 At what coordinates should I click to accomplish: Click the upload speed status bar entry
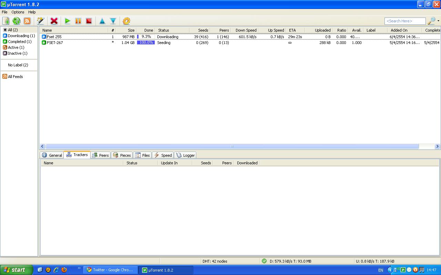click(x=375, y=261)
